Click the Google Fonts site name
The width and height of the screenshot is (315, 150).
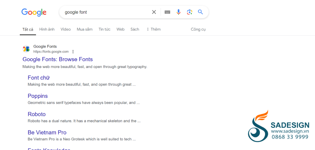[x=45, y=46]
